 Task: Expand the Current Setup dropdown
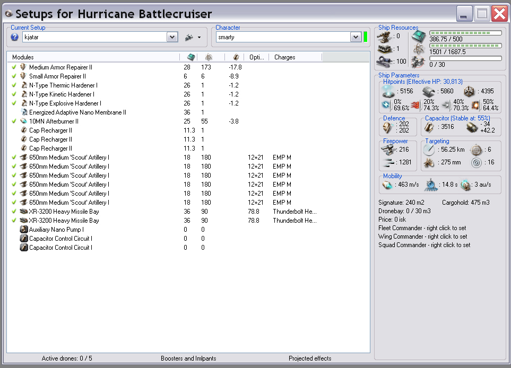(x=172, y=37)
